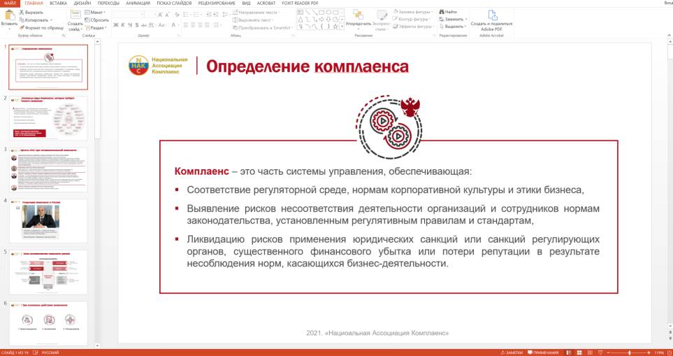Toggle bold (Ж) text formatting
The width and height of the screenshot is (673, 356).
coord(115,25)
